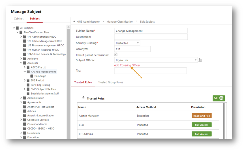Toggle Inherit parent permissions checkbox
This screenshot has height=151, width=244.
click(x=115, y=54)
